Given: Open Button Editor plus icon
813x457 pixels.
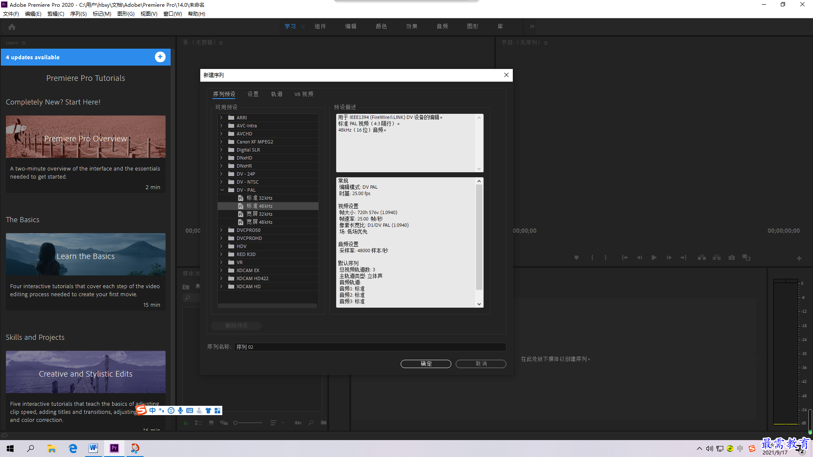Looking at the screenshot, I should pyautogui.click(x=799, y=258).
